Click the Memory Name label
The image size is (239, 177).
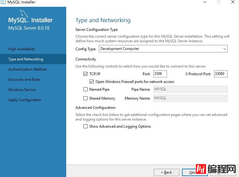coord(137,98)
